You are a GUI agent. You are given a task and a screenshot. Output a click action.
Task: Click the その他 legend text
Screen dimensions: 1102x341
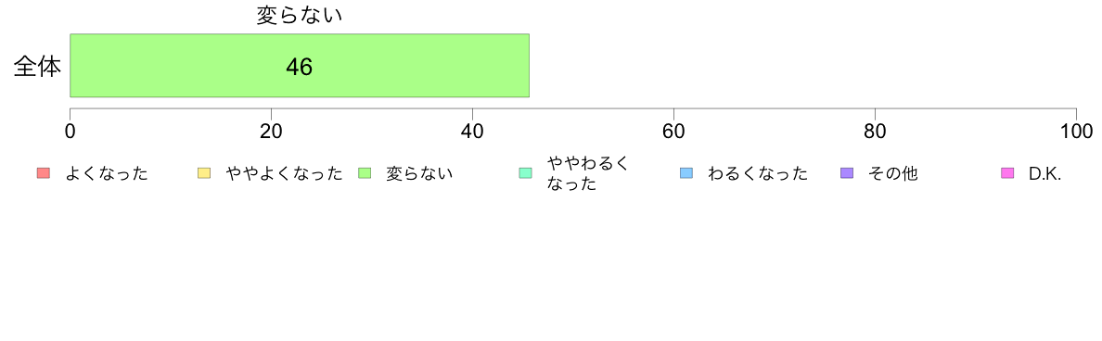[893, 173]
